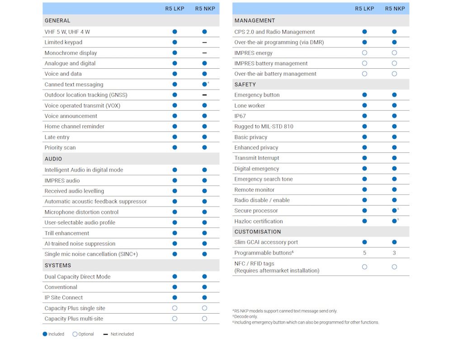452x339 pixels.
Task: Click the R5 LKP optional circle for IMPRES energy
Action: click(x=364, y=53)
